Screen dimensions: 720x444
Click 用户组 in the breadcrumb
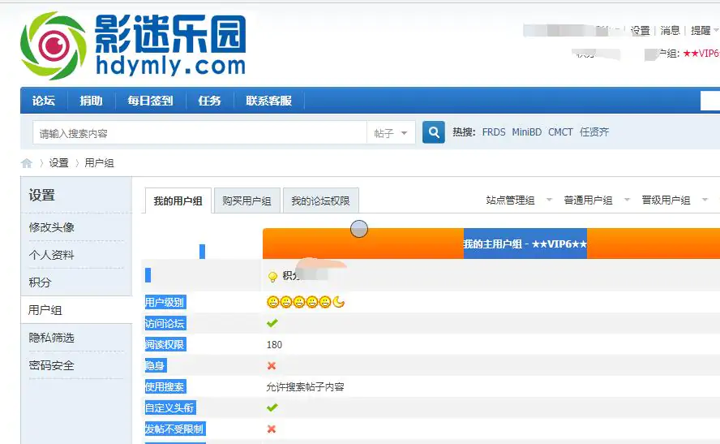pyautogui.click(x=99, y=163)
